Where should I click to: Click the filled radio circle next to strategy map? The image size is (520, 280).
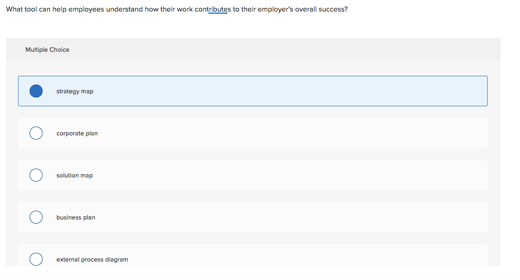point(36,91)
